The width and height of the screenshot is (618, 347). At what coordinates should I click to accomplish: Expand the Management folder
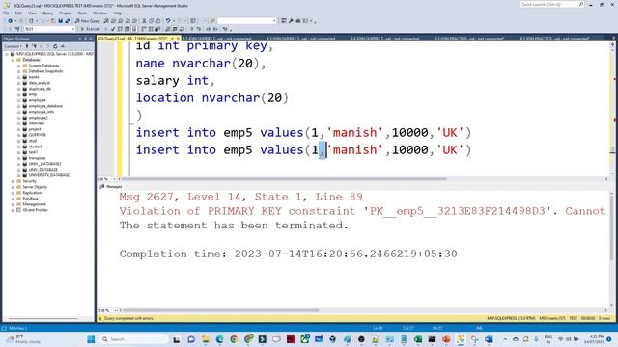click(13, 204)
